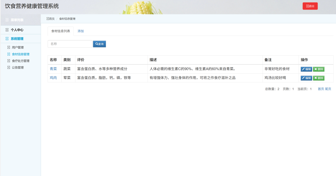Edit the 鸡肉 row with 编辑
Screen dimensions: 336x176
click(x=306, y=78)
